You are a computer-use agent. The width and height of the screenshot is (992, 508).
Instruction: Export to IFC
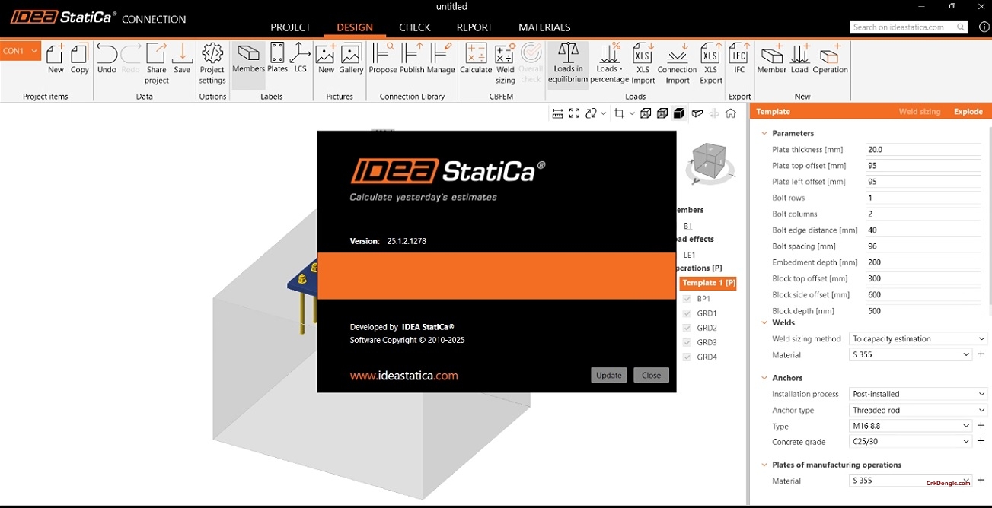[x=738, y=59]
